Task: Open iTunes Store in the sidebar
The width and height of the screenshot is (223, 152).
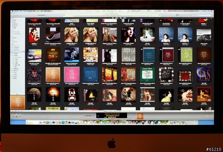Action: point(16,32)
